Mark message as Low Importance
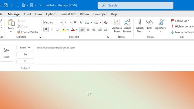This screenshot has height=109, width=194. click(x=182, y=32)
